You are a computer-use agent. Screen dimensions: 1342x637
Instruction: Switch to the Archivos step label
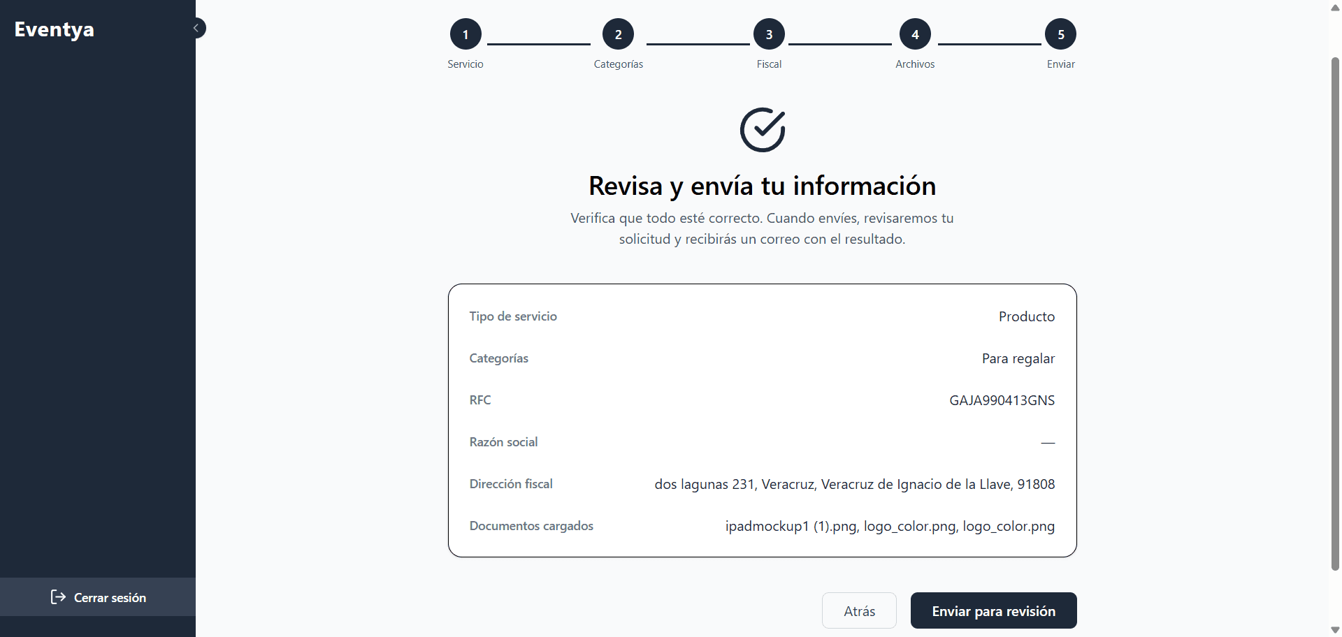pyautogui.click(x=915, y=64)
